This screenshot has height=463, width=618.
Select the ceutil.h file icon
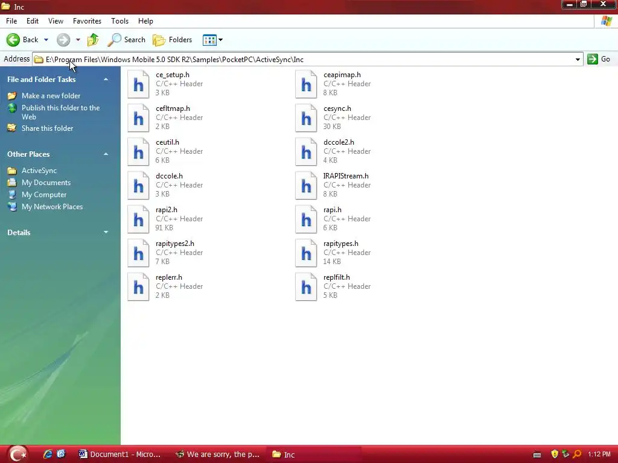138,152
